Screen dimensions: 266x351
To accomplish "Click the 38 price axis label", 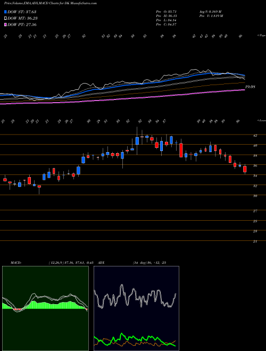I will click(x=255, y=156).
